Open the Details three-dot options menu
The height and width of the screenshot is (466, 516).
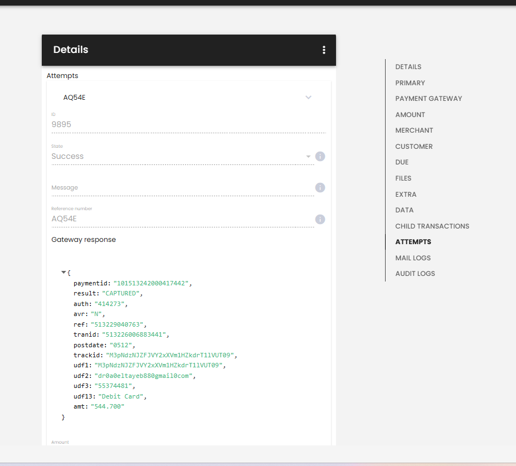(x=324, y=50)
